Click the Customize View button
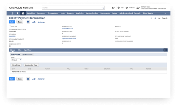The image size is (177, 107). click(31, 65)
